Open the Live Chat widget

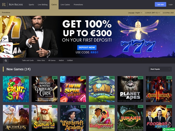tap(169, 129)
